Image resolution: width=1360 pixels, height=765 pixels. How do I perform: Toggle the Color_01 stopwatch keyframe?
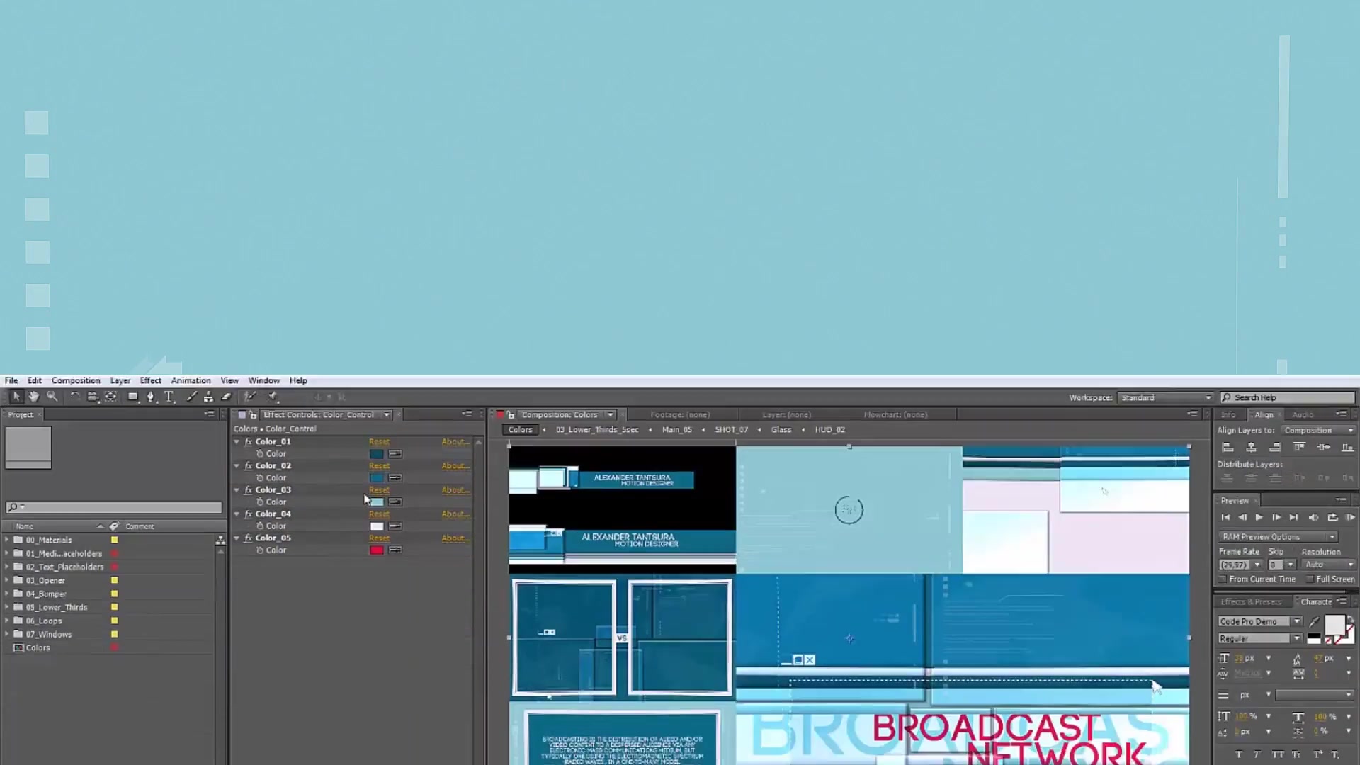click(260, 454)
